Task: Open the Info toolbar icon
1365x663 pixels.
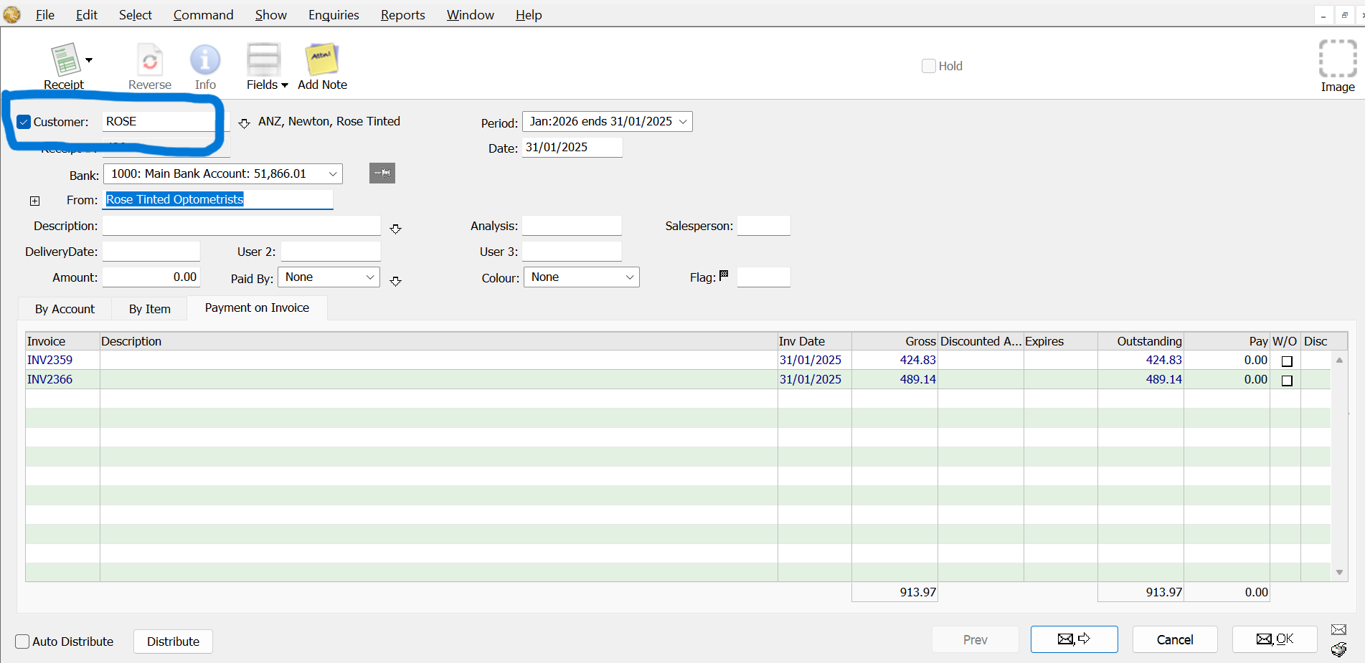Action: click(205, 59)
